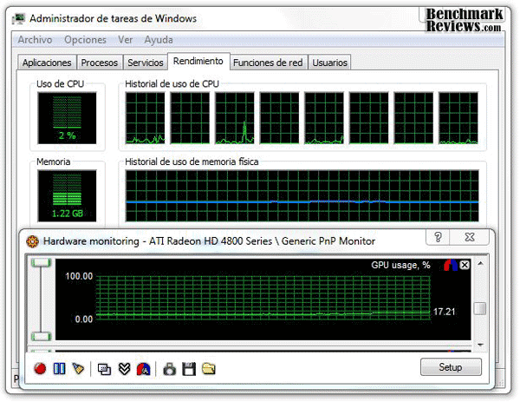The height and width of the screenshot is (402, 520).
Task: Close the GPU usage graph with its X
Action: coord(465,265)
